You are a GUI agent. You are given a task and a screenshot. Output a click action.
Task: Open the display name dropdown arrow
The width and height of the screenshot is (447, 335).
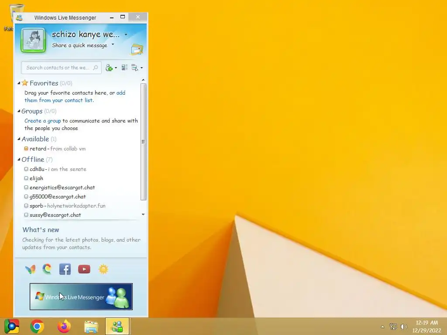coord(126,35)
